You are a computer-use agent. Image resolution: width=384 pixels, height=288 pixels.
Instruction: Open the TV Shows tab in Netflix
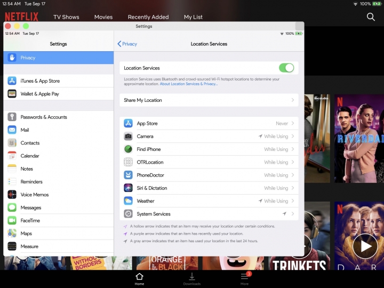[x=66, y=17]
